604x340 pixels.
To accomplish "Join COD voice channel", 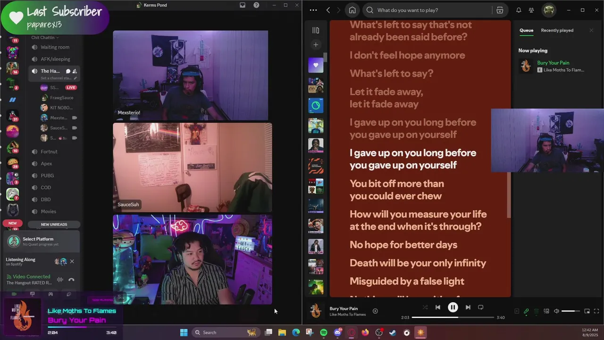I will (x=46, y=187).
